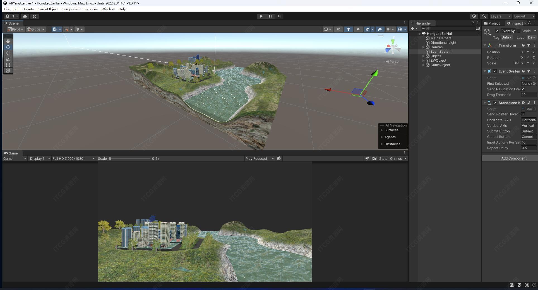
Task: Disable the Event System component checkbox
Action: pos(495,71)
